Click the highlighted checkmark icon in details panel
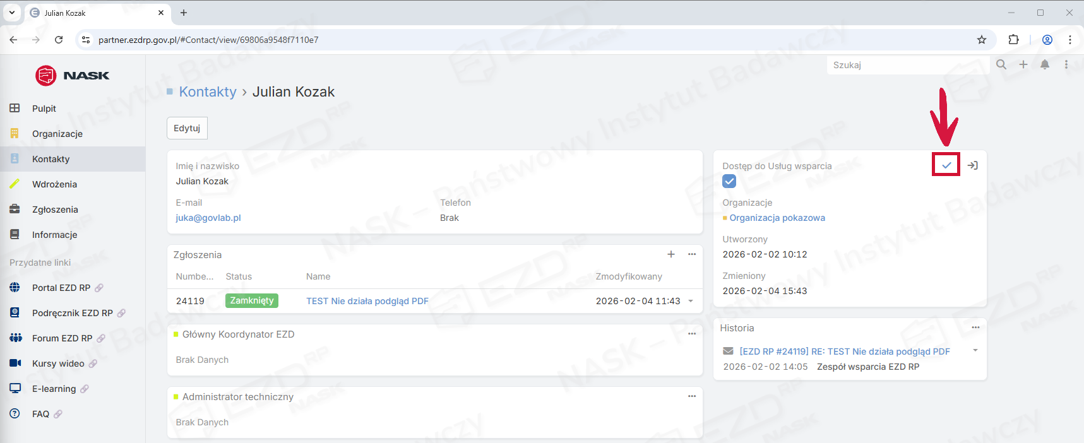 point(946,165)
